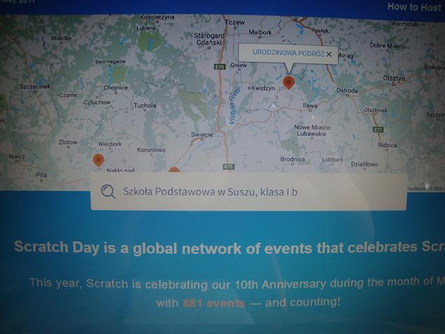Click the magnifying glass search icon
Viewport: 445px width, 334px height.
click(x=108, y=191)
